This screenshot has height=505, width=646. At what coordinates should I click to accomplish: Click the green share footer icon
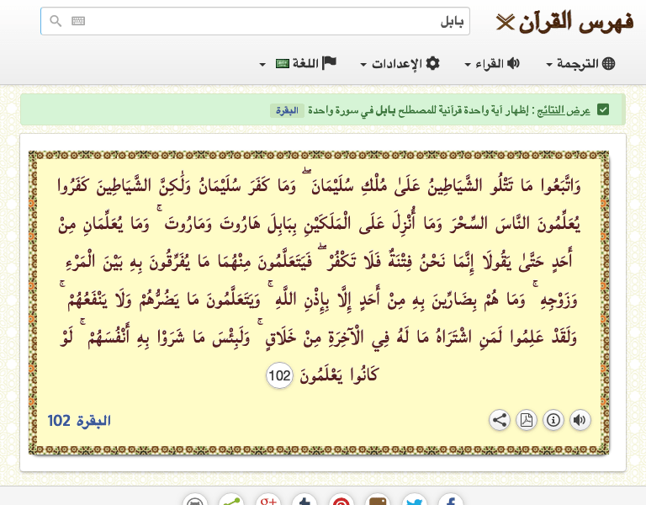click(x=231, y=500)
